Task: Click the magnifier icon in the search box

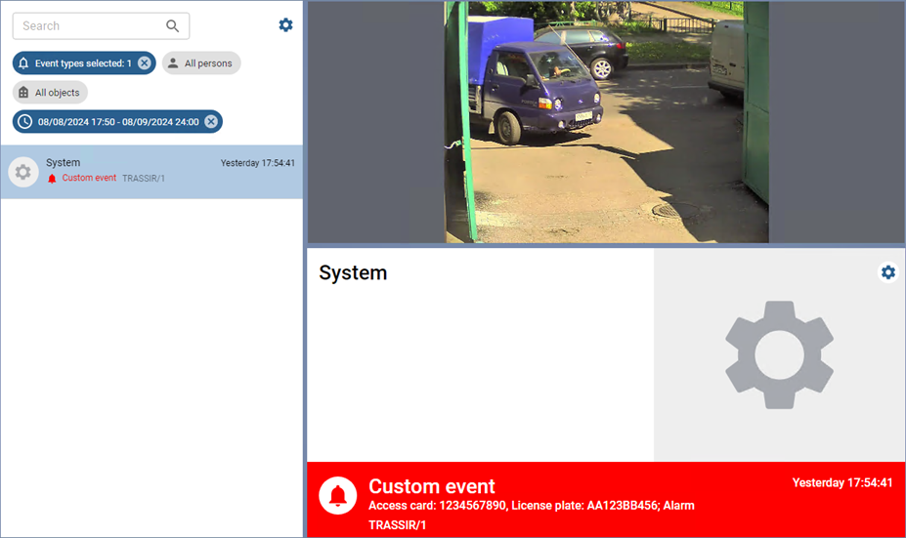Action: (x=173, y=26)
